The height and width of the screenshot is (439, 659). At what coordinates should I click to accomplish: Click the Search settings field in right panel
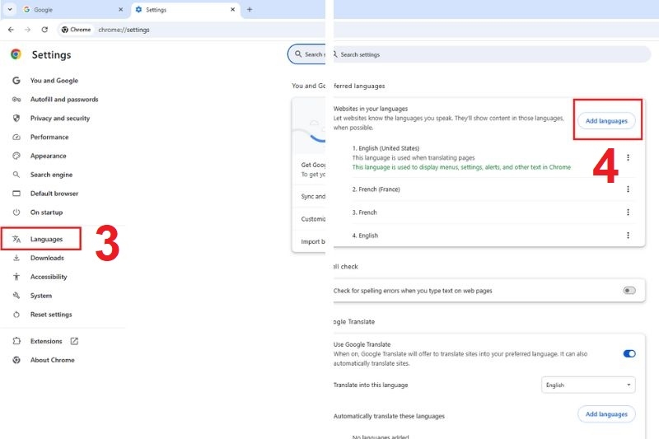tap(492, 54)
